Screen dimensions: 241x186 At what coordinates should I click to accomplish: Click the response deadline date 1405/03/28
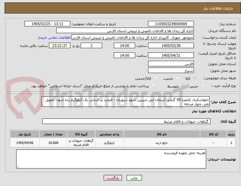[x=171, y=46]
